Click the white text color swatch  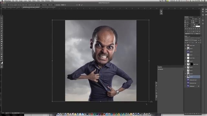198,26
